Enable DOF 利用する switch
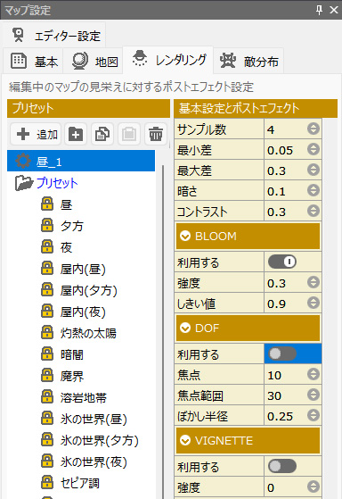 pyautogui.click(x=282, y=353)
